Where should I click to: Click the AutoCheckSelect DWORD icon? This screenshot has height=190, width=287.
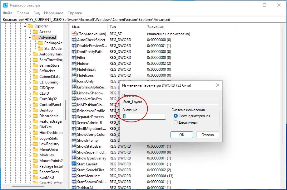pyautogui.click(x=74, y=40)
